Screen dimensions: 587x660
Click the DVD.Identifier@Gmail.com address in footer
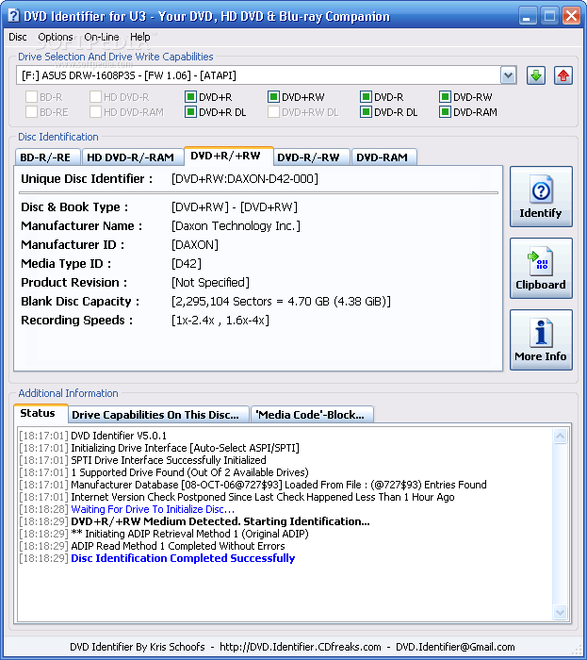[455, 647]
